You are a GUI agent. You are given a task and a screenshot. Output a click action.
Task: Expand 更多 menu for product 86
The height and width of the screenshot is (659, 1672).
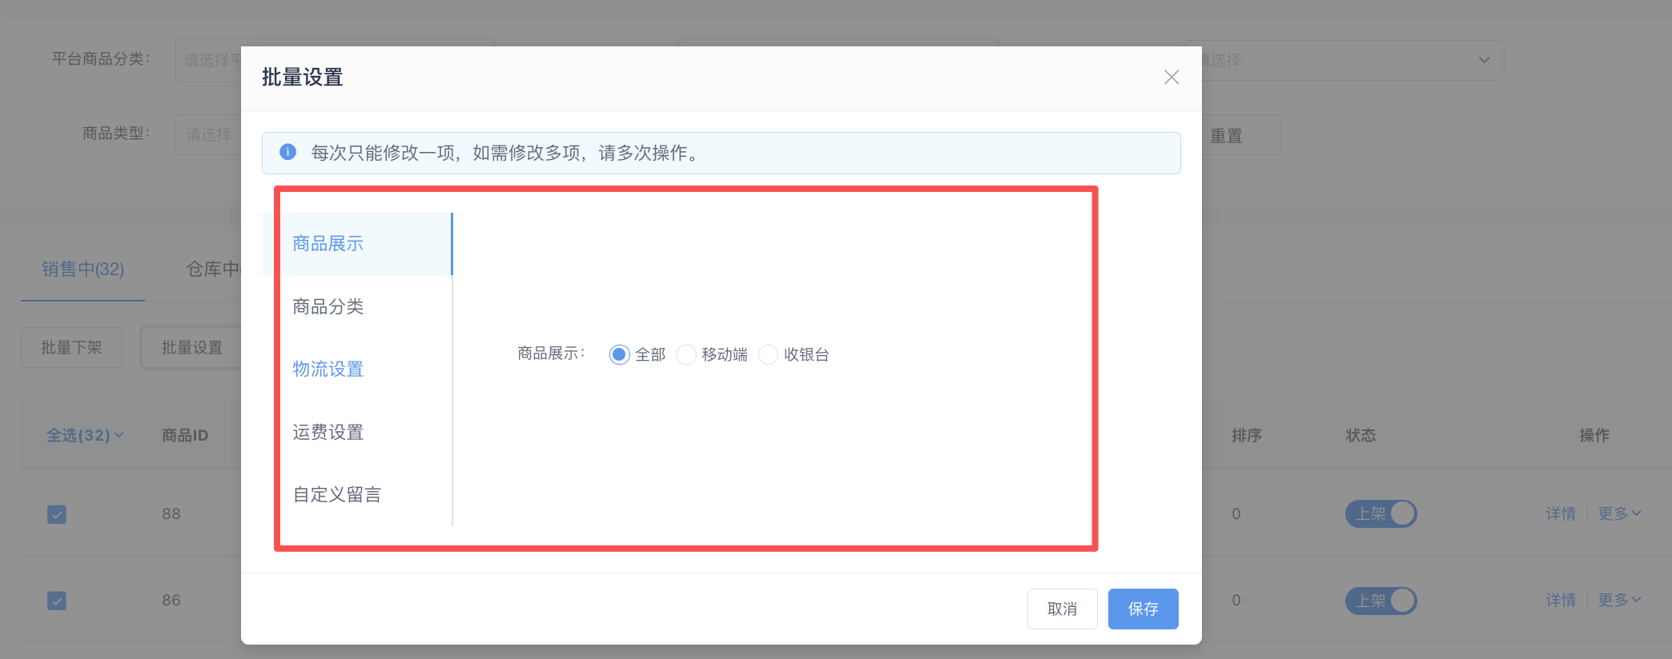click(1619, 600)
